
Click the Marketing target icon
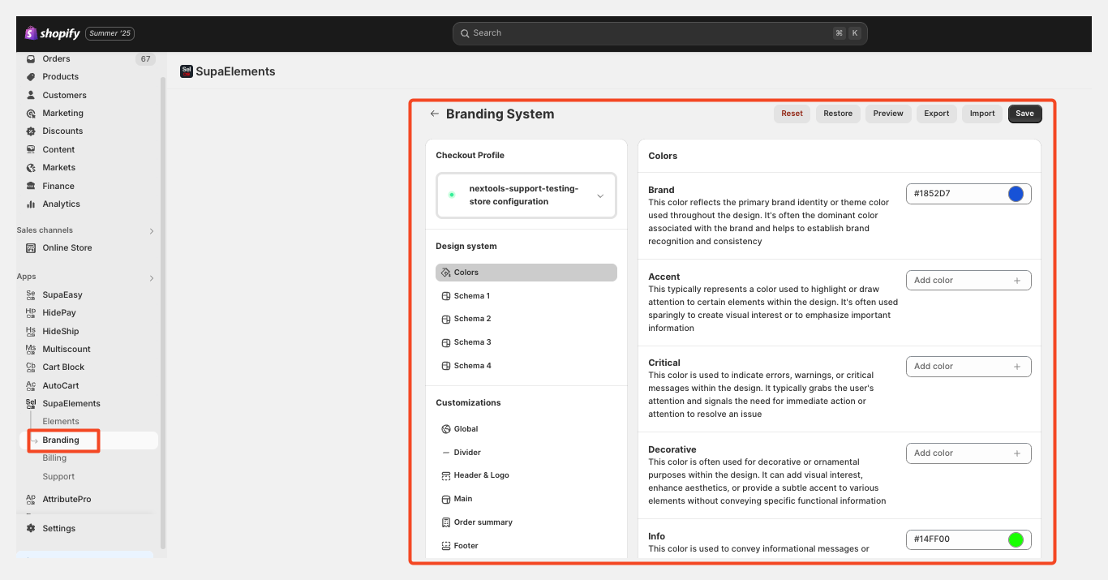[31, 114]
